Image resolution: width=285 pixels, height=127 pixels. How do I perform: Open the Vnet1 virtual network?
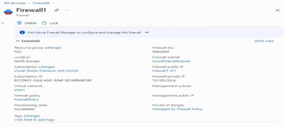[x=20, y=90]
